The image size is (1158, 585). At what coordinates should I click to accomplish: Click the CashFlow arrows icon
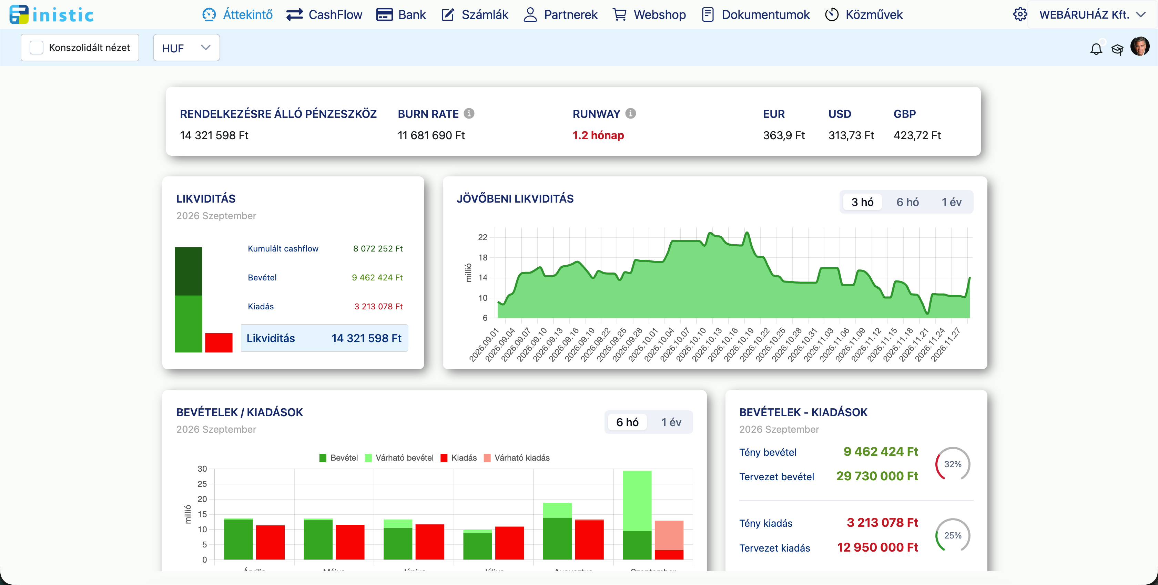tap(295, 15)
